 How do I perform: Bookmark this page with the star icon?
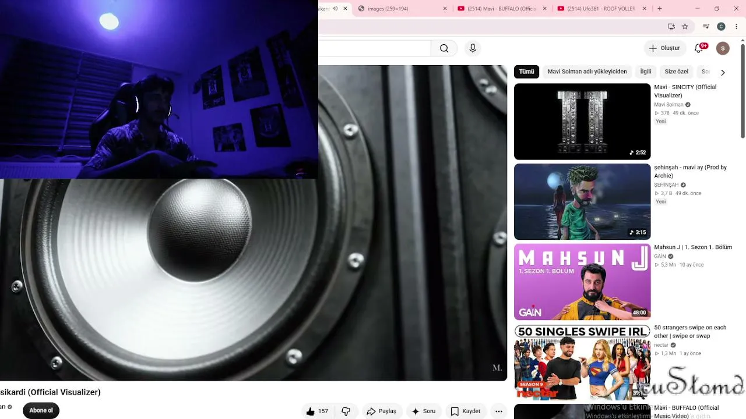(685, 26)
